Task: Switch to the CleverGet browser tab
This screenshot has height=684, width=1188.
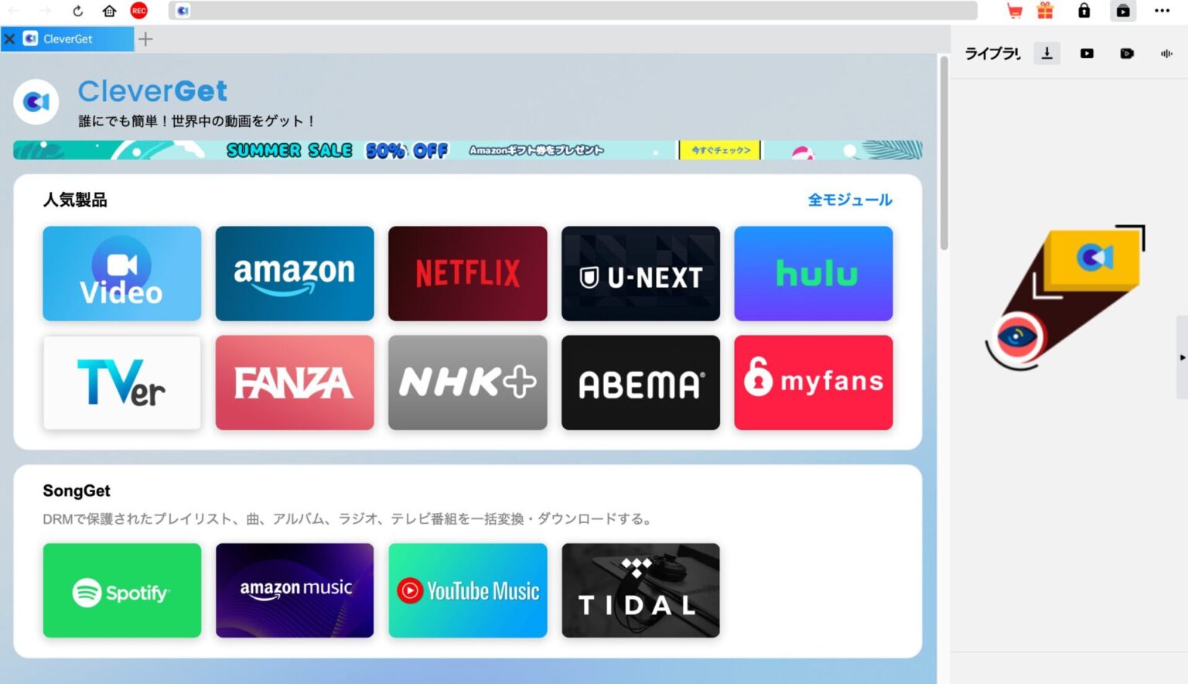Action: [68, 39]
